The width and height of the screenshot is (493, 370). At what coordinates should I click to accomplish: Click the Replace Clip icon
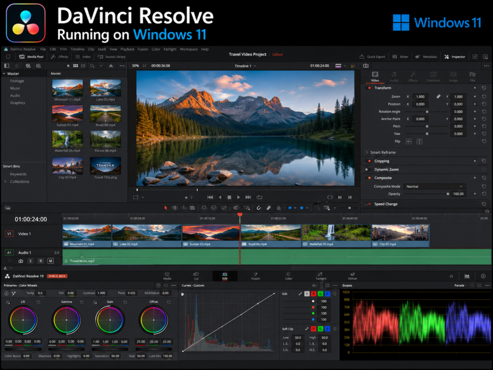[224, 208]
